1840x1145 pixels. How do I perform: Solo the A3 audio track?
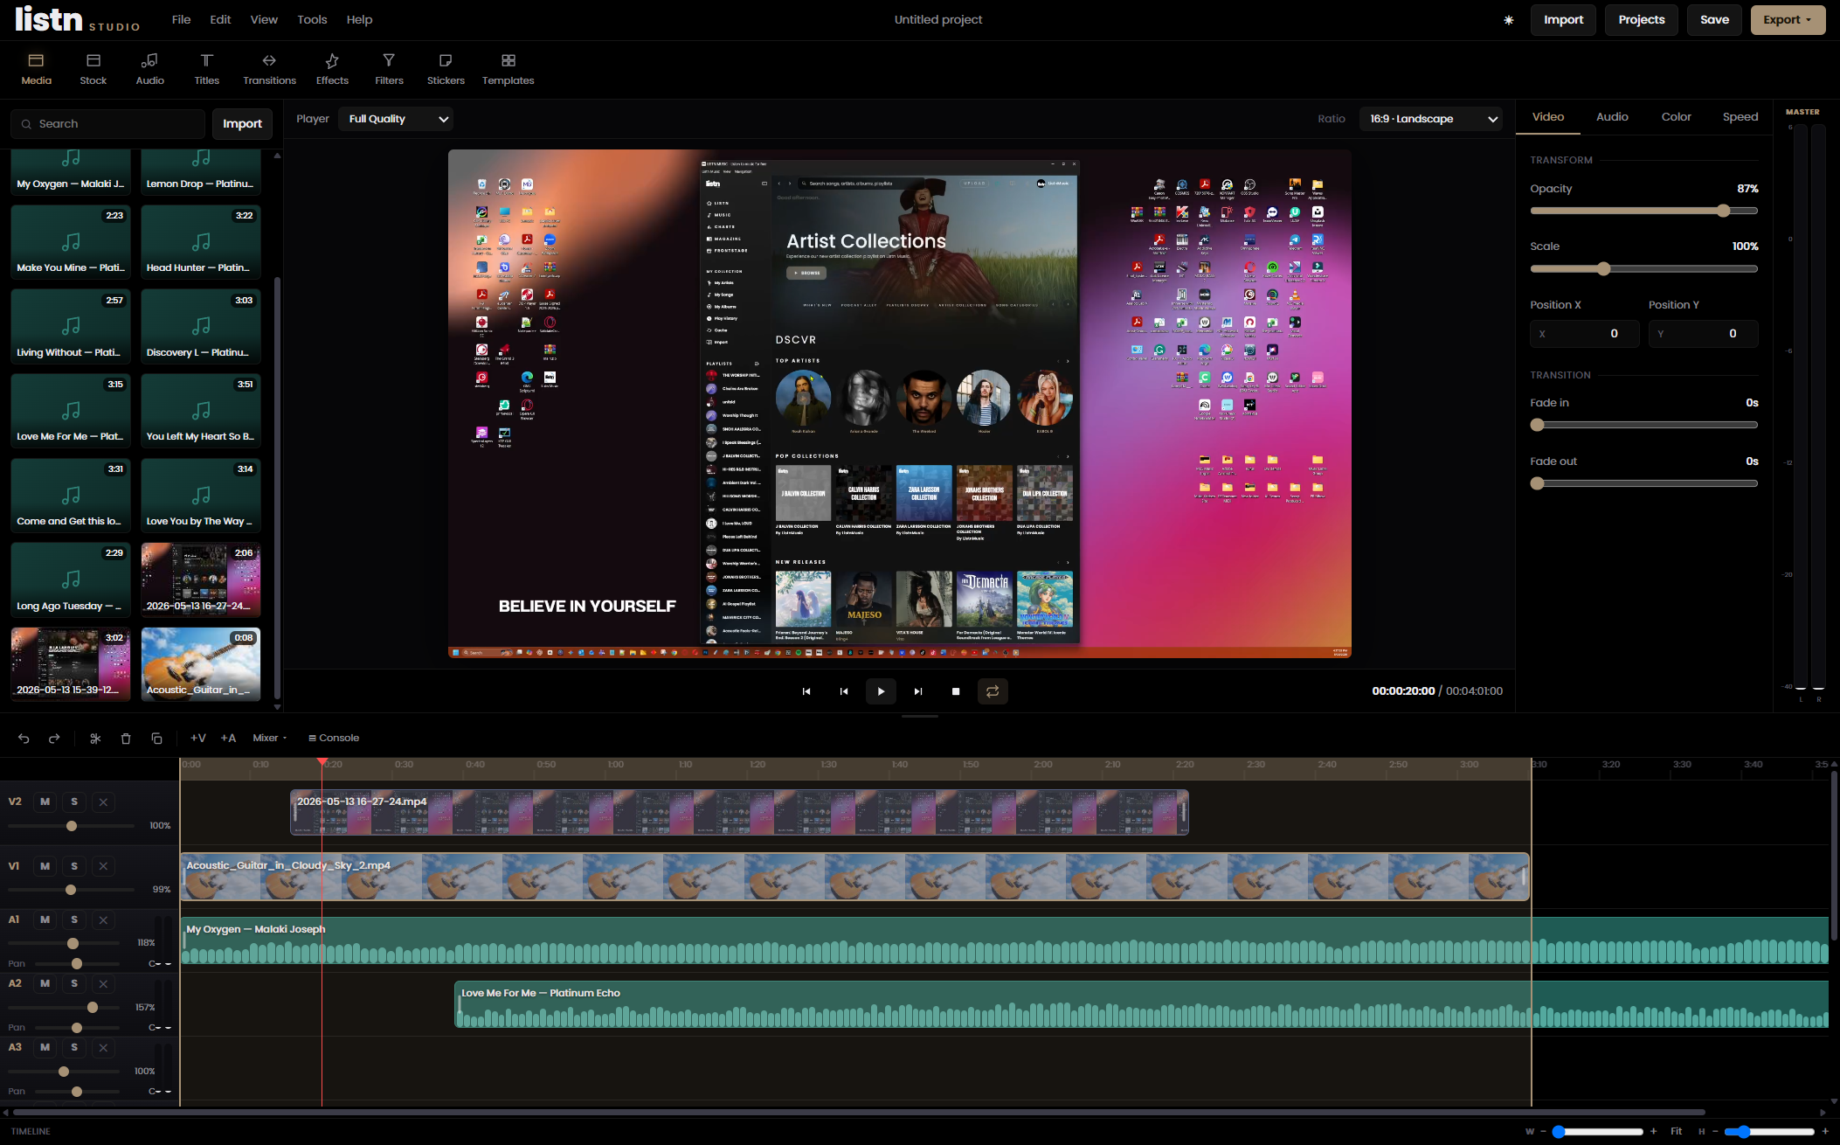click(74, 1047)
